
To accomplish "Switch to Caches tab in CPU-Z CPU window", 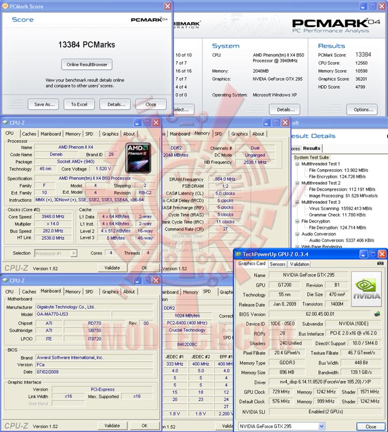I will pos(29,134).
